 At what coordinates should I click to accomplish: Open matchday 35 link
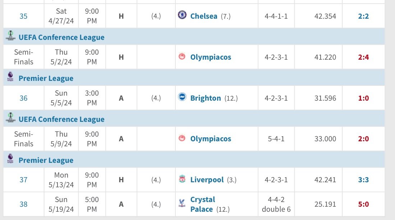[23, 16]
